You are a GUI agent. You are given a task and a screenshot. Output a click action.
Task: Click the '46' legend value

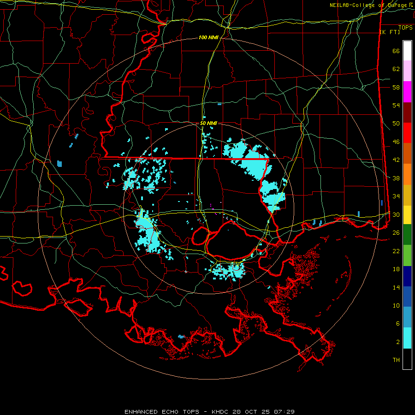[x=396, y=142]
